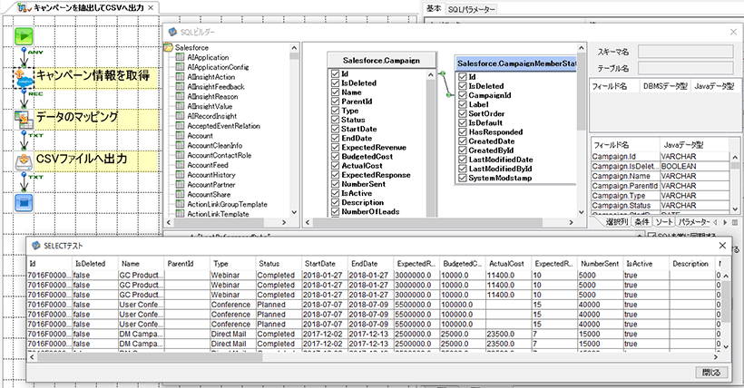Viewport: 744px width, 388px height.
Task: Click the tab scroll left arrow beside パラメーター
Action: tap(715, 222)
